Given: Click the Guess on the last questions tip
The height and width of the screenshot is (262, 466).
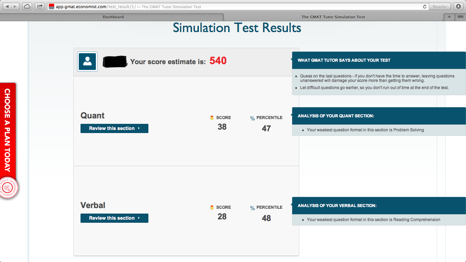Looking at the screenshot, I should tap(377, 78).
